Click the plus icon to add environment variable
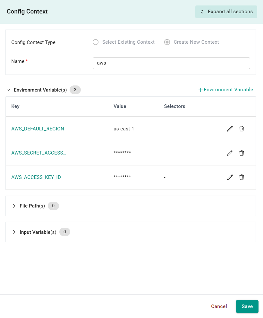Viewport: 263px width, 318px height. (x=200, y=90)
